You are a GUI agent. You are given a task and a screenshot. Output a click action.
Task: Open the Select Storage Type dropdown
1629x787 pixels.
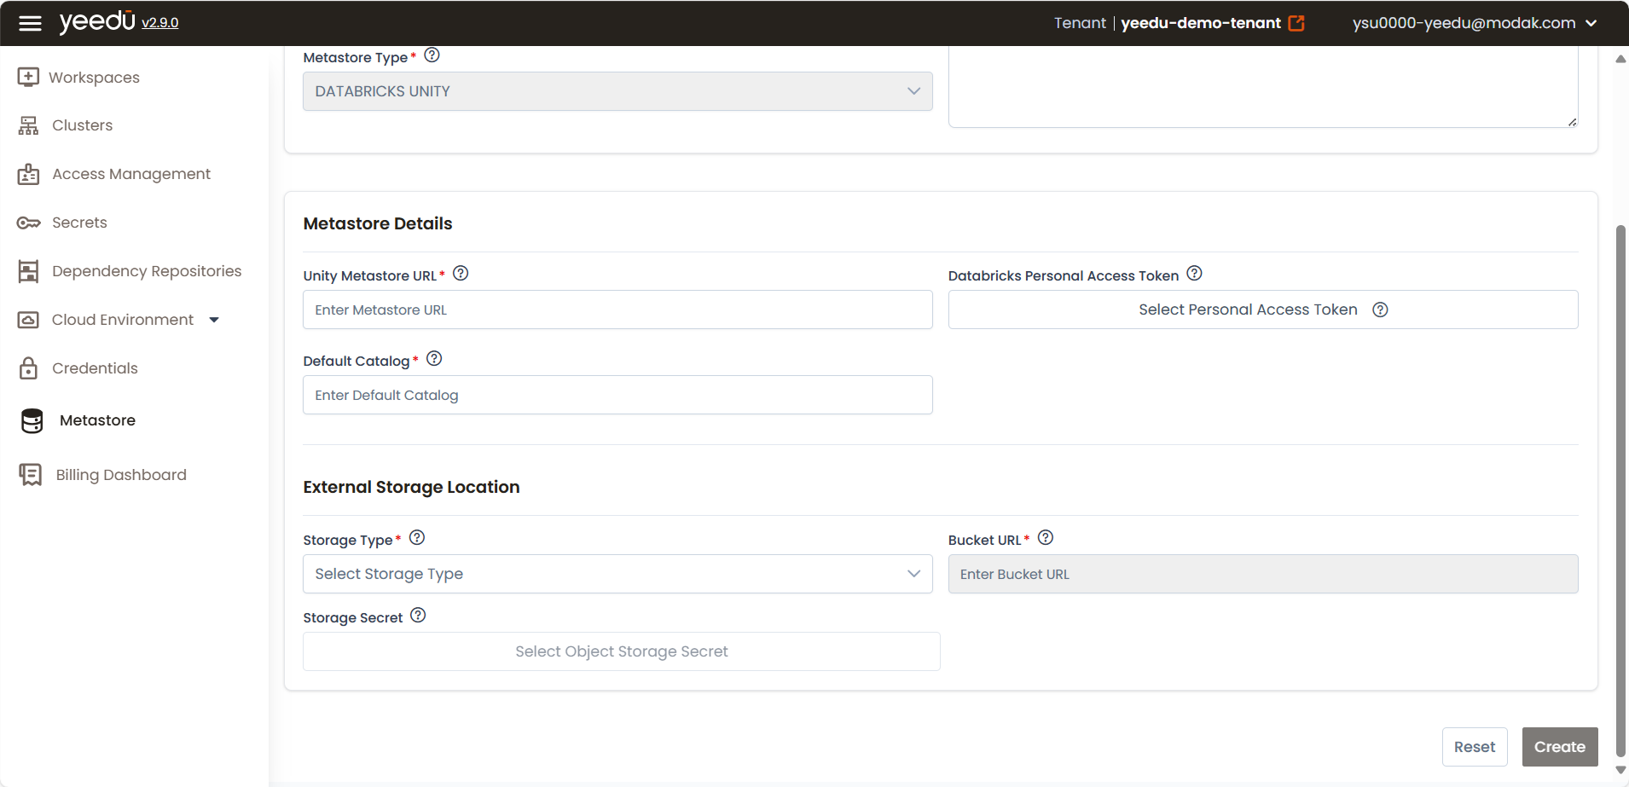(x=617, y=574)
